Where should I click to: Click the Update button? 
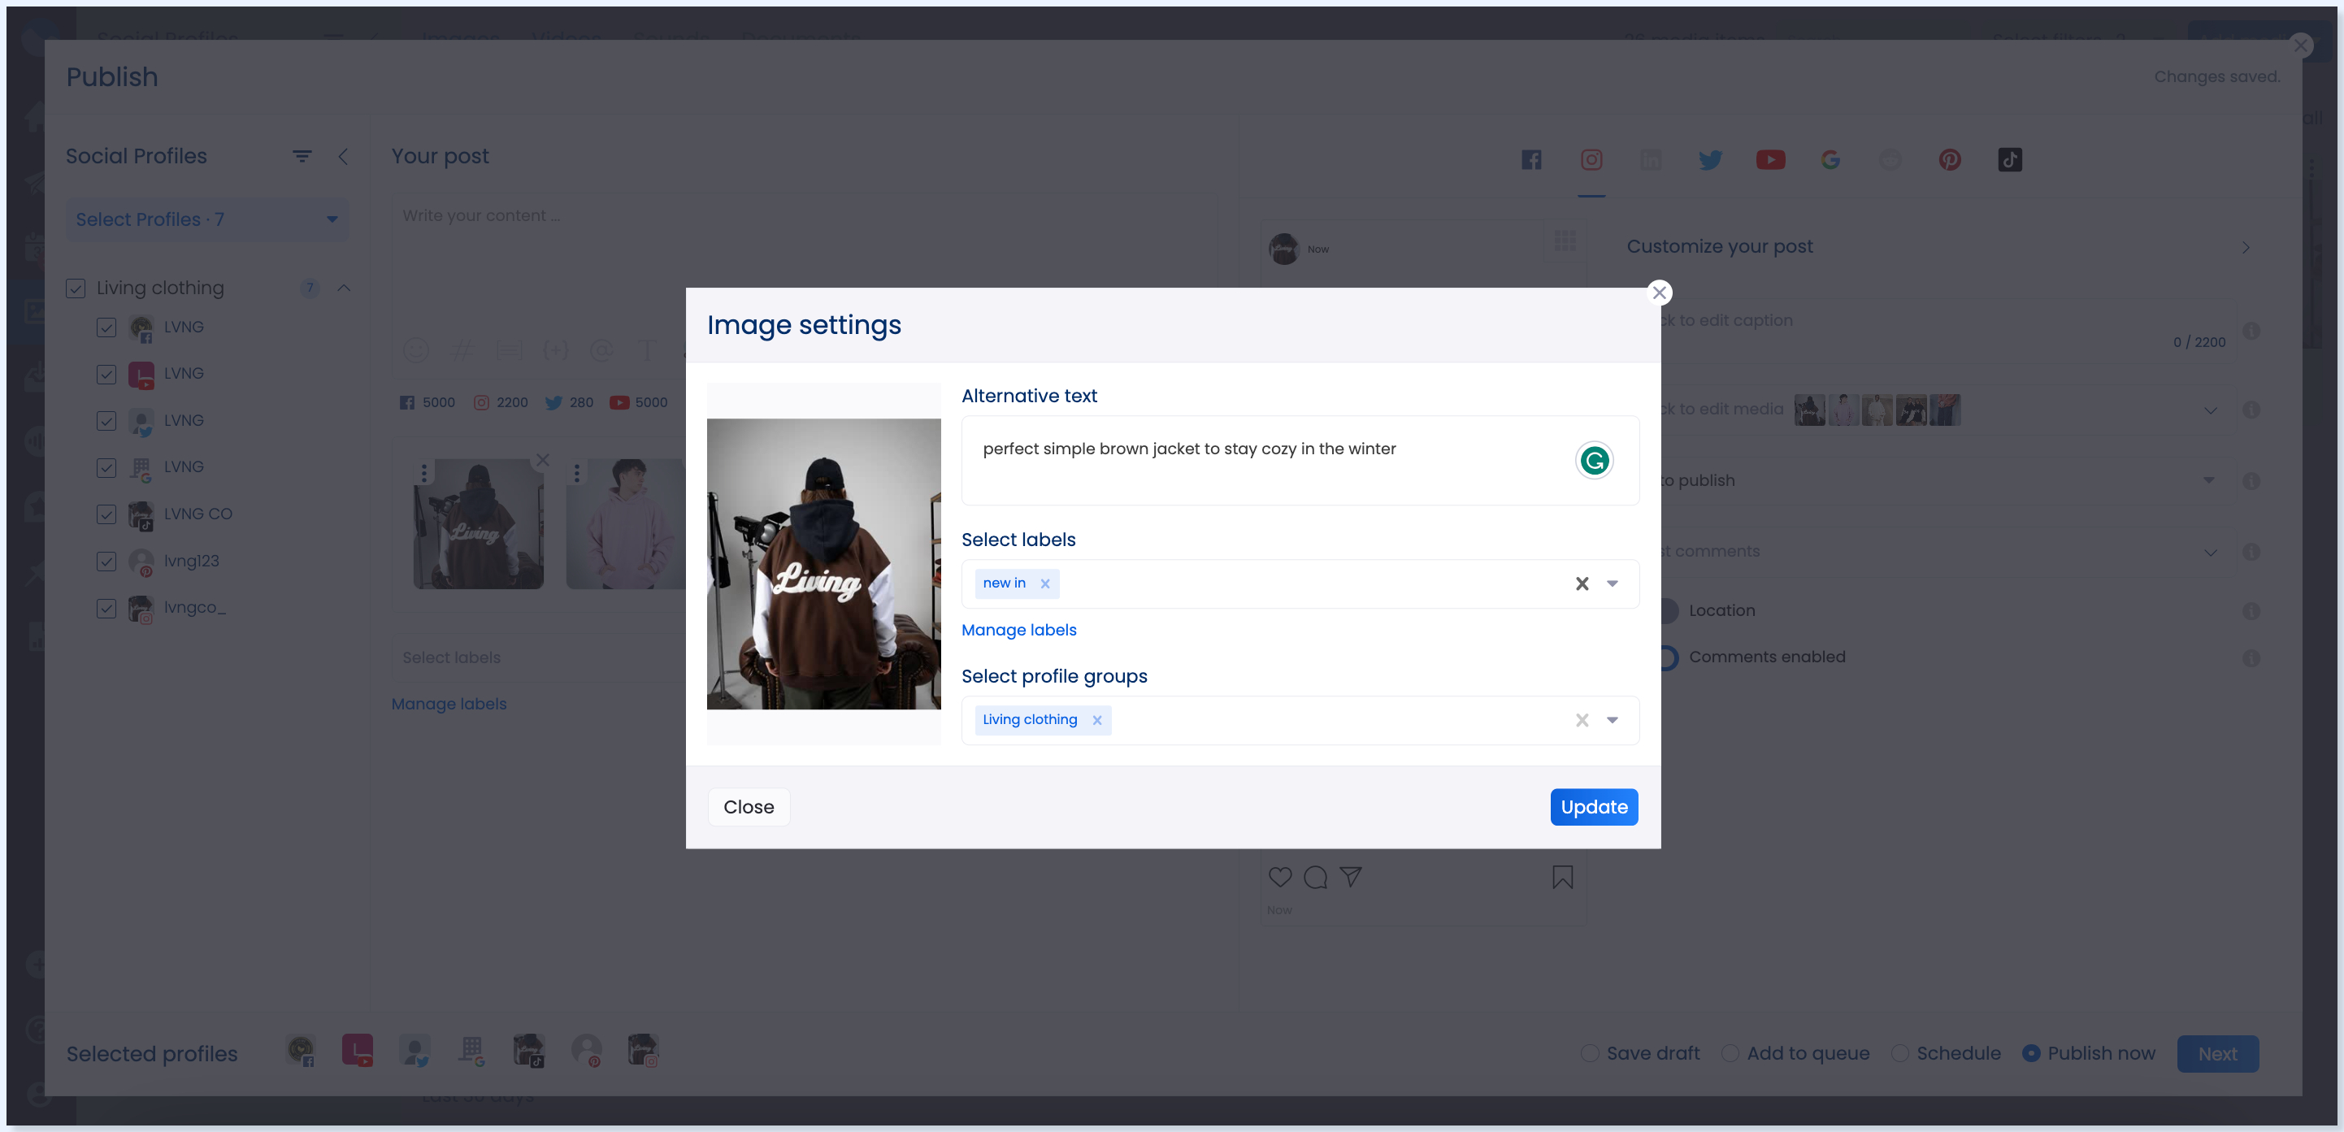coord(1594,807)
